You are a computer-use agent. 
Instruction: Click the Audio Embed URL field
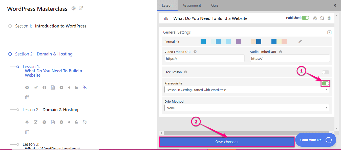[x=290, y=58]
